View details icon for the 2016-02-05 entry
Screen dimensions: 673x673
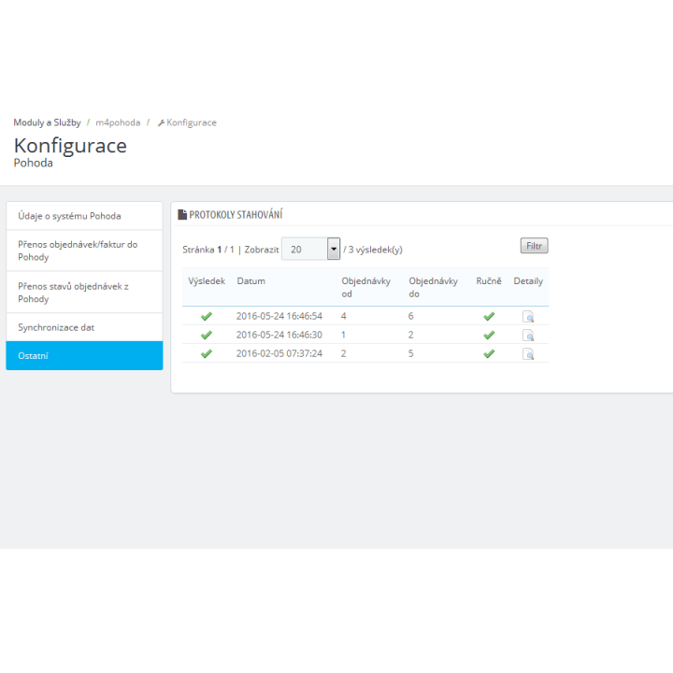tap(528, 354)
